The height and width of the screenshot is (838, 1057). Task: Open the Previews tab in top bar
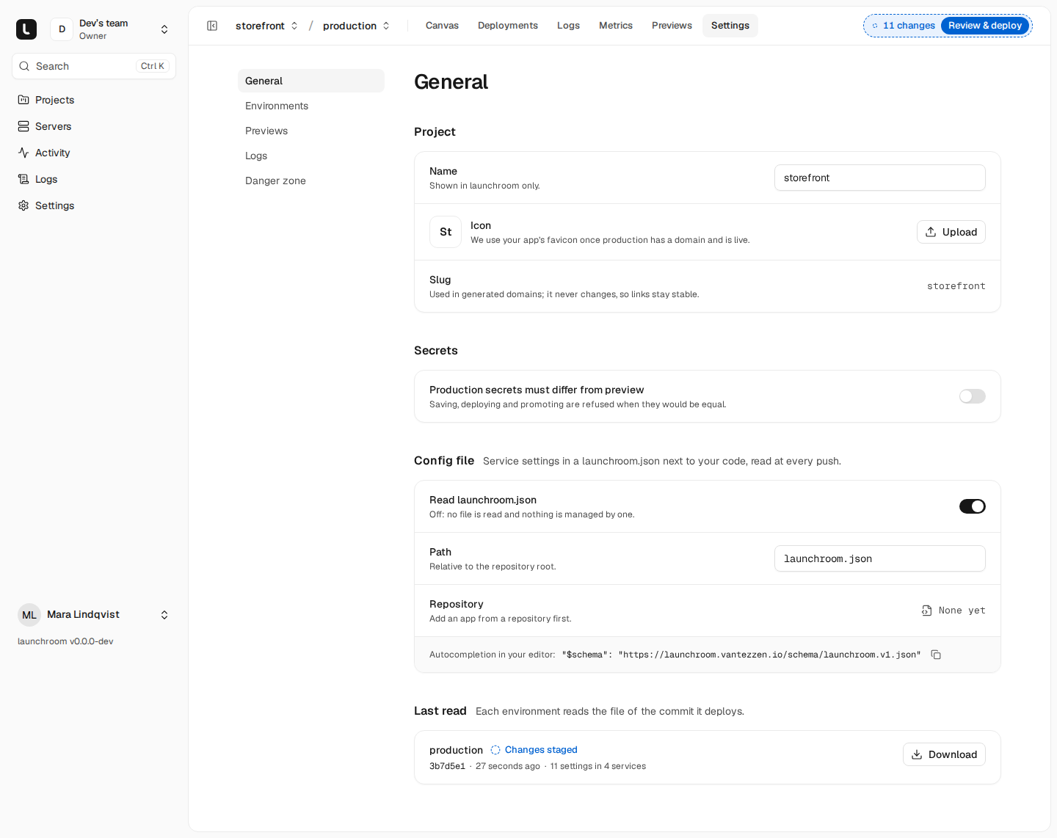pos(672,26)
